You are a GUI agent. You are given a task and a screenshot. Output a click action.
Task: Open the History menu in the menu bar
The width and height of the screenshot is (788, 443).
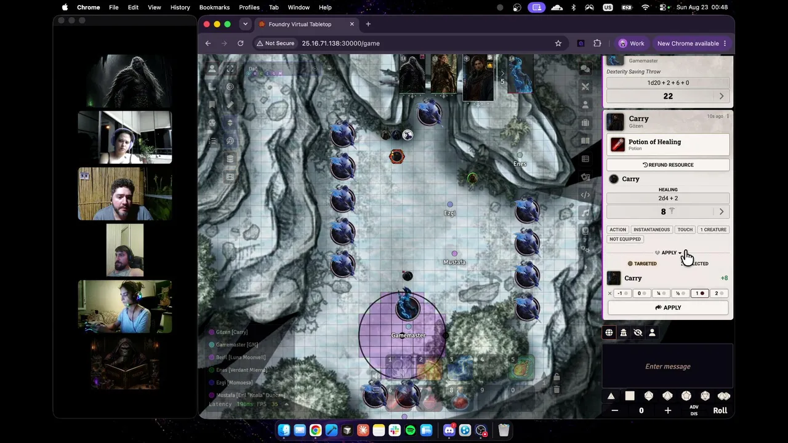click(x=180, y=7)
